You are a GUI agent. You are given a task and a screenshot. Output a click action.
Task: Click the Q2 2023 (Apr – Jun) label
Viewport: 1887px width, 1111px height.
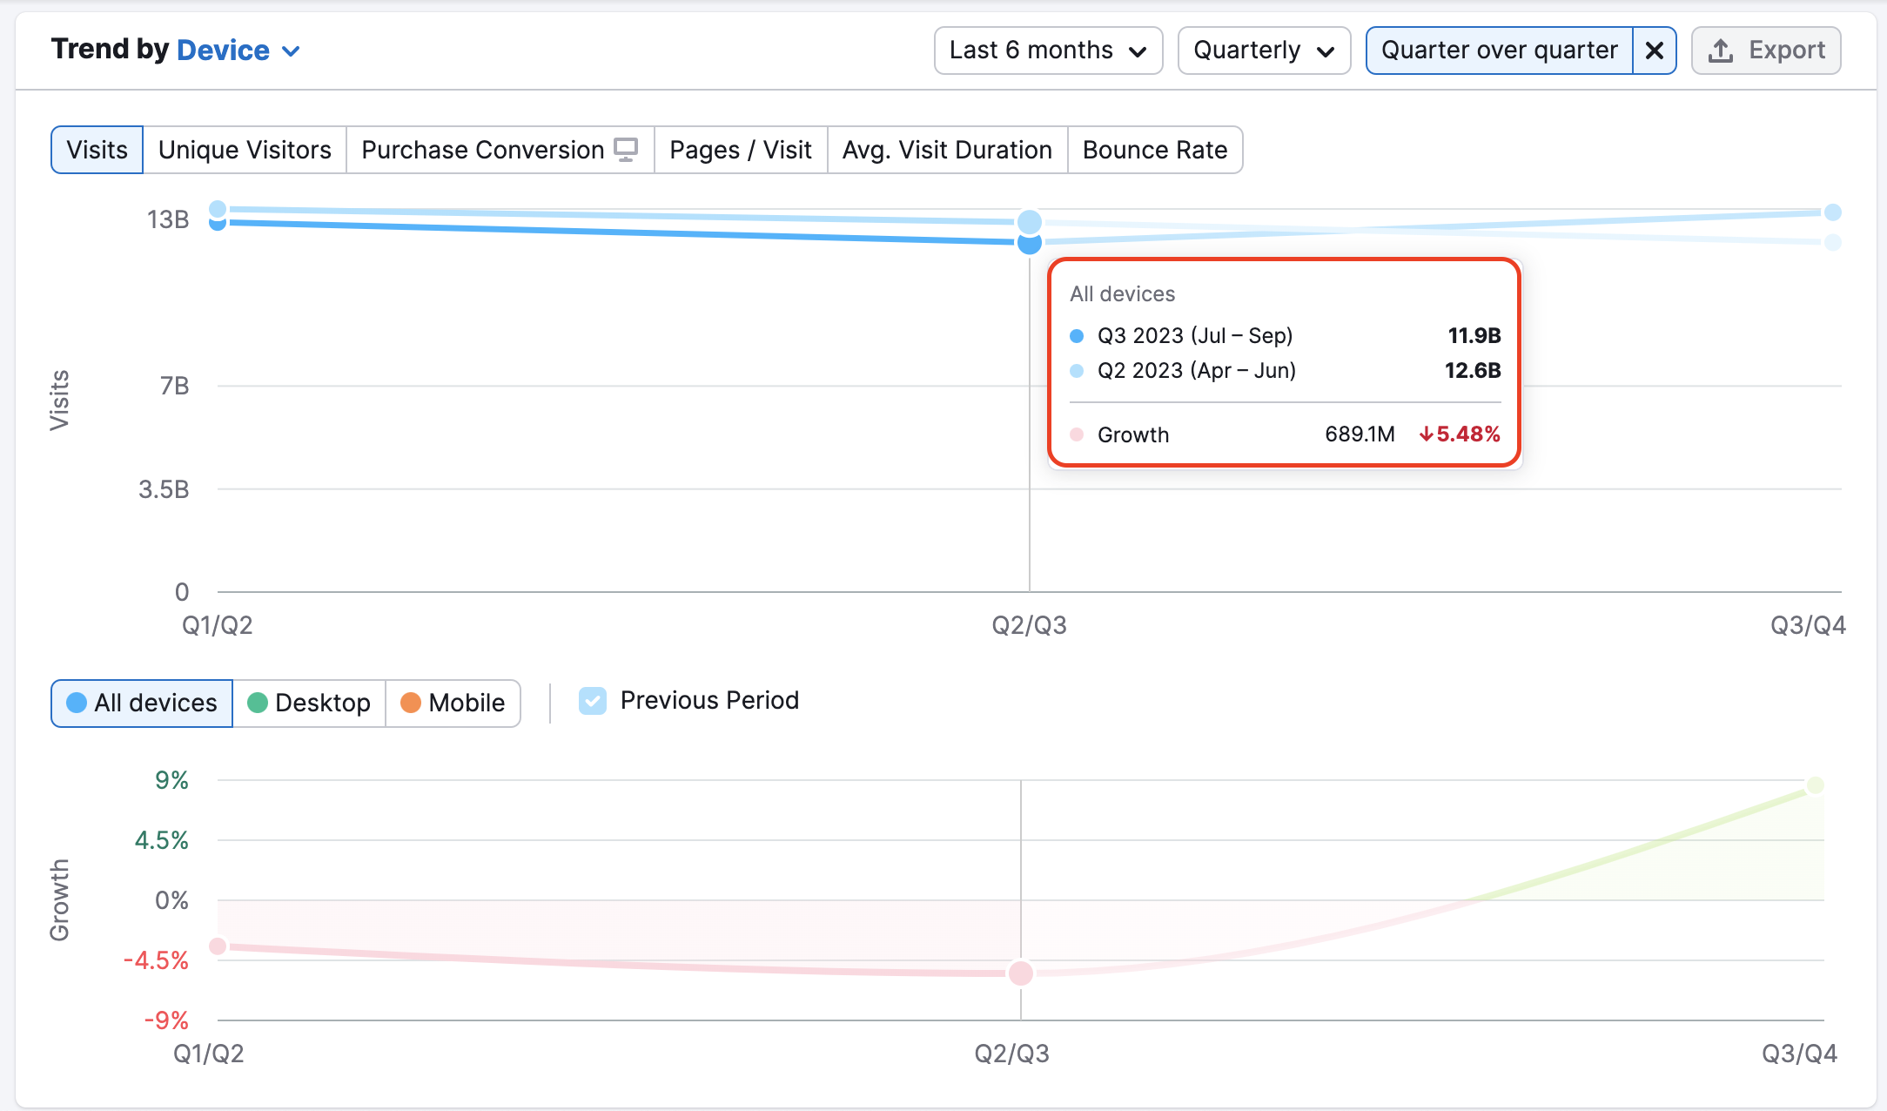click(x=1197, y=370)
